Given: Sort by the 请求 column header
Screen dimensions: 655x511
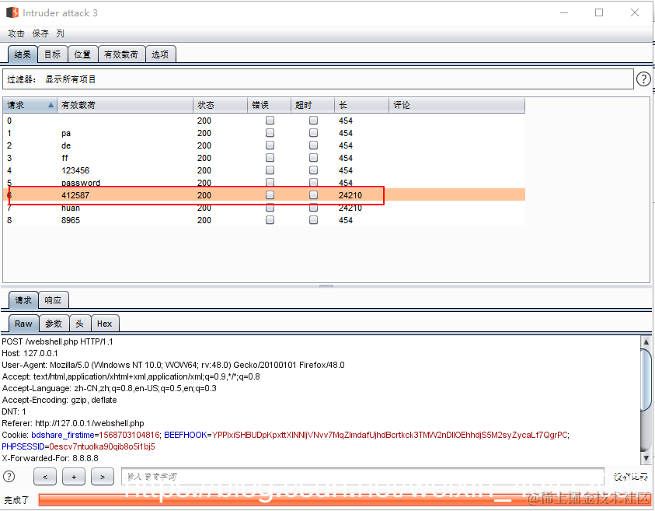Looking at the screenshot, I should click(30, 105).
